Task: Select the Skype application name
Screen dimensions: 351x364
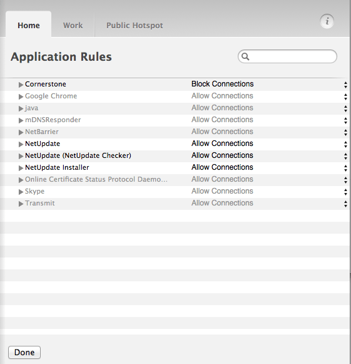Action: pos(34,191)
